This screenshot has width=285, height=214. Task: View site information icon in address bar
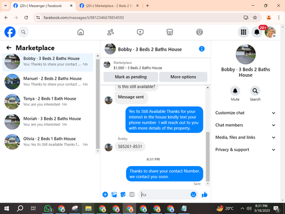point(38,18)
